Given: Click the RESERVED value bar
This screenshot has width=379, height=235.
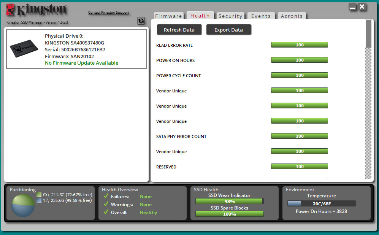Looking at the screenshot, I should [300, 167].
